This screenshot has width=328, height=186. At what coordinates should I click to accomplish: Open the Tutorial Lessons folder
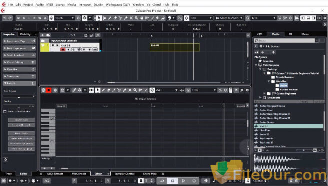tap(285, 77)
